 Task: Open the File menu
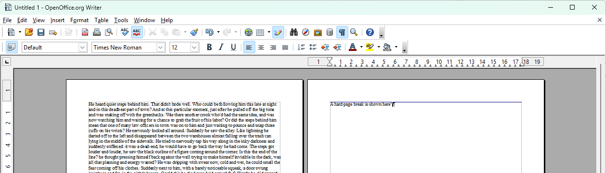coord(7,20)
